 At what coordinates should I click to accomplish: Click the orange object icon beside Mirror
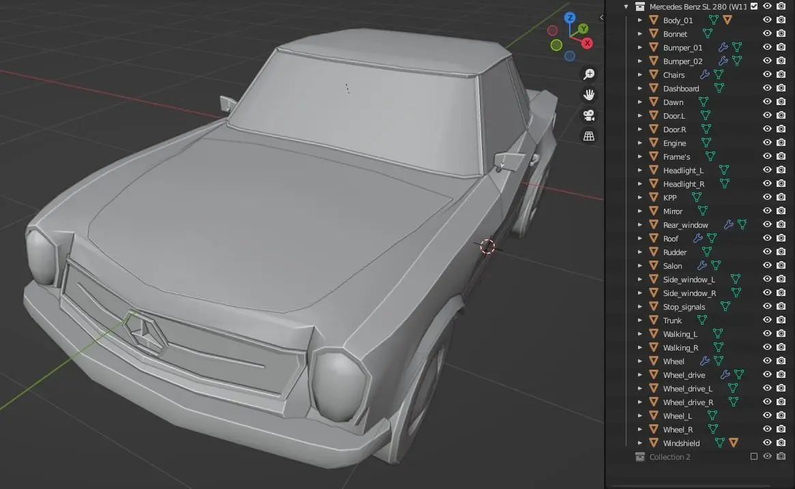tap(654, 211)
